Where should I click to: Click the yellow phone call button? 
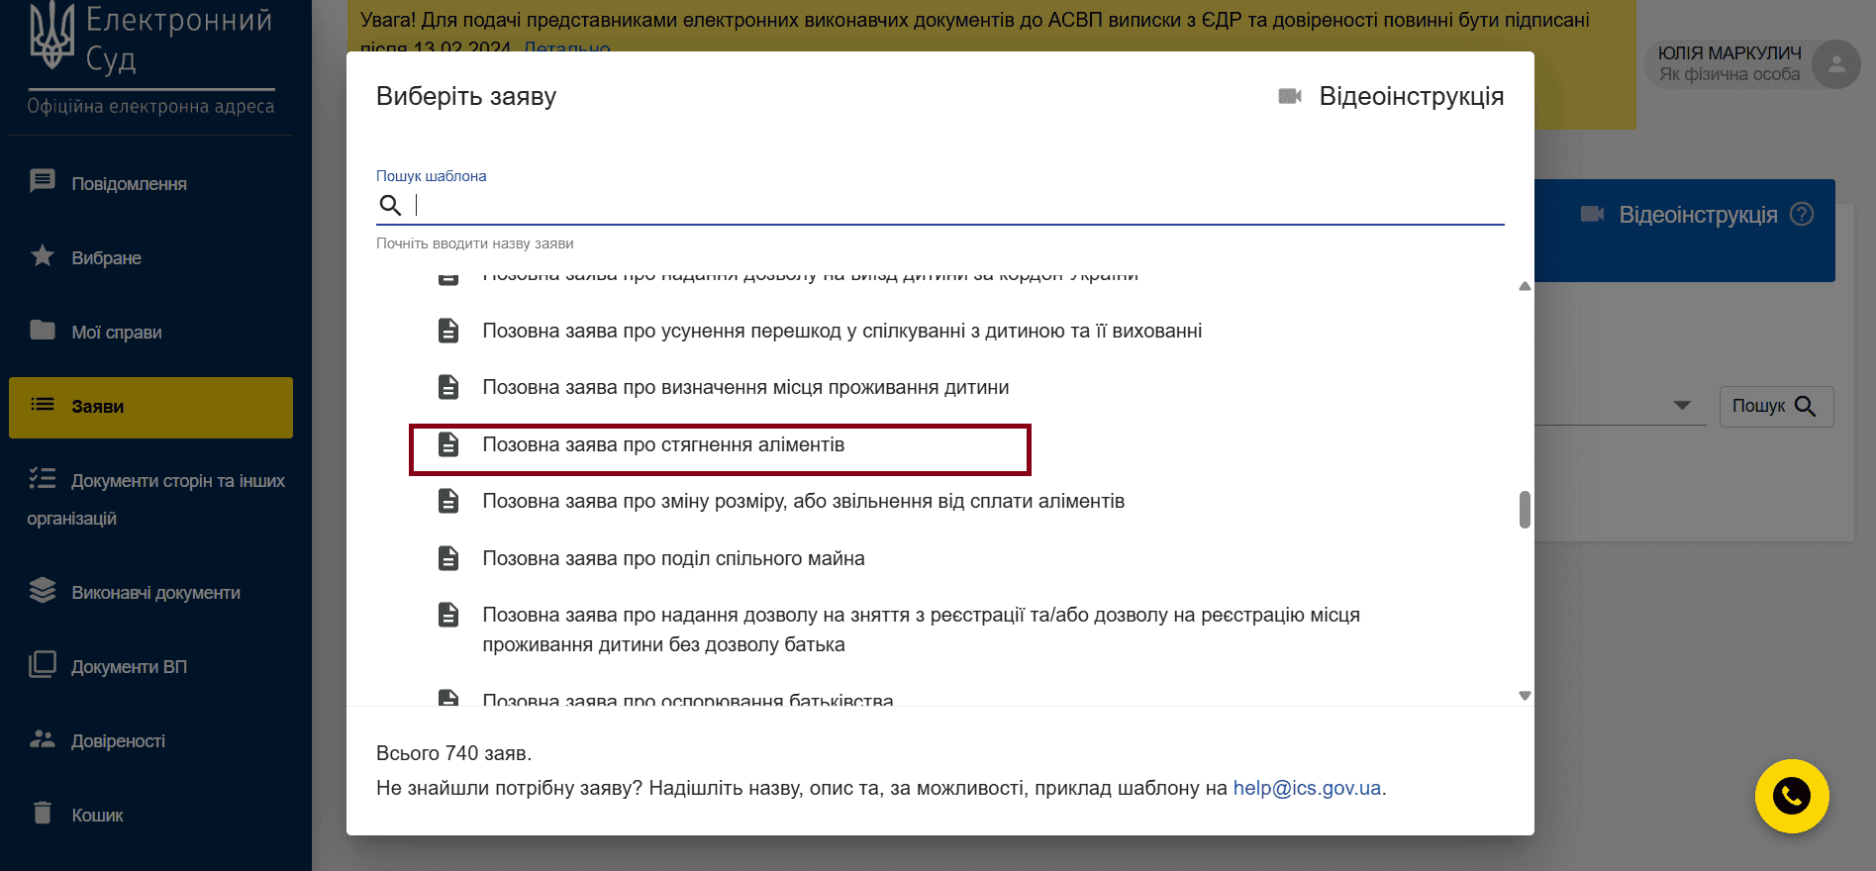click(1791, 796)
